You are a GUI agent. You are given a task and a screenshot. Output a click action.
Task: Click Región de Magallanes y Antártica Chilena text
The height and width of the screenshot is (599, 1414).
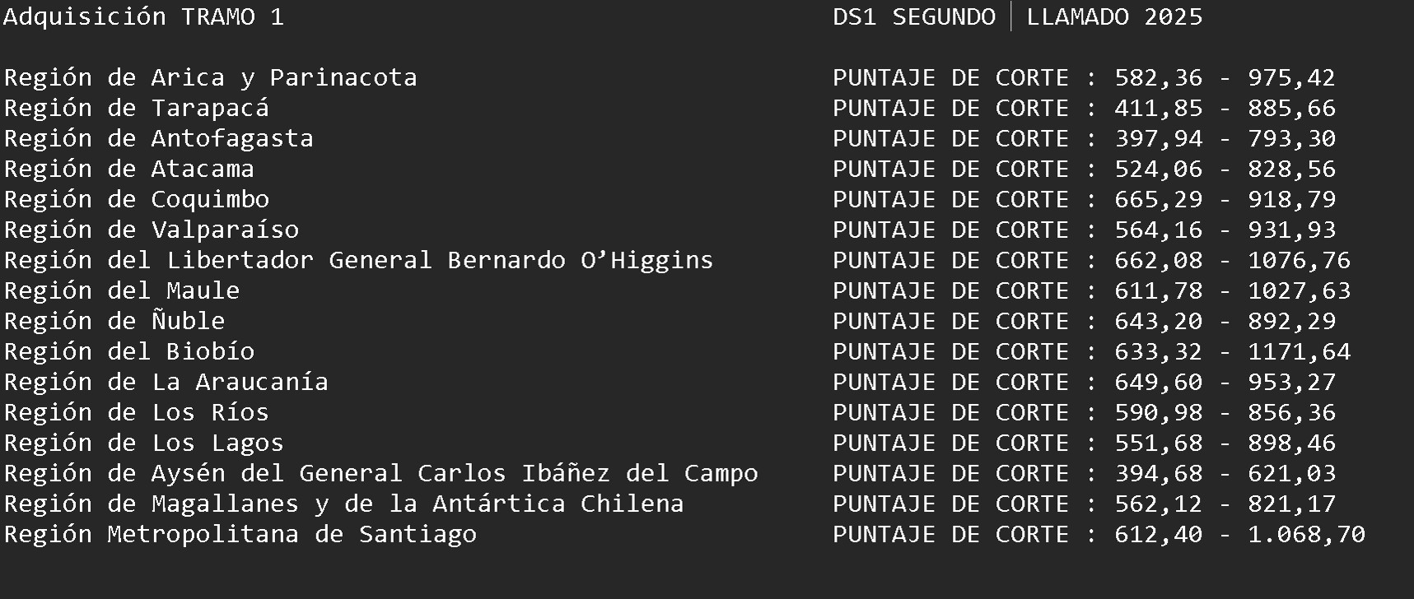[x=343, y=504]
